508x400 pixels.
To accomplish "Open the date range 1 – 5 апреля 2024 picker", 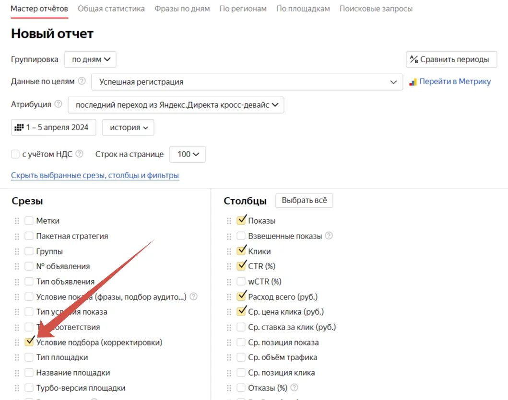I will (53, 127).
